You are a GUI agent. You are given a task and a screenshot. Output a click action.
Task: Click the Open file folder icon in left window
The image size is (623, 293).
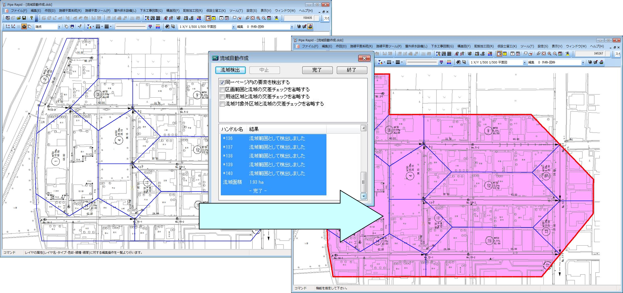coord(18,18)
